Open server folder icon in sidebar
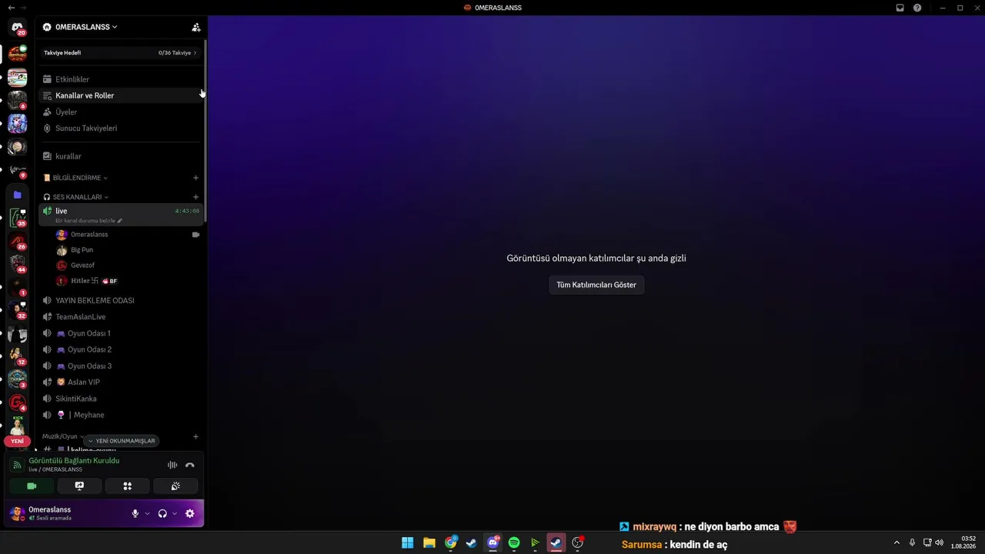Viewport: 985px width, 554px height. (x=17, y=195)
